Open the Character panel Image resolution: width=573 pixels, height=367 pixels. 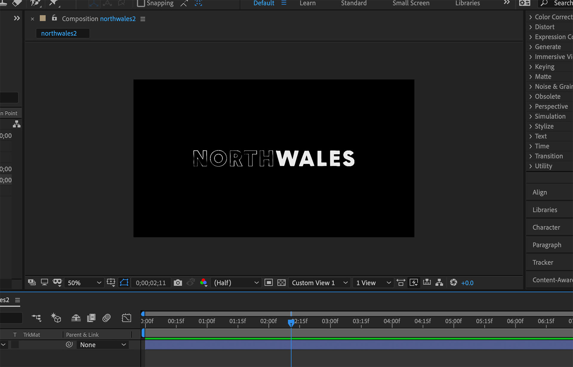coord(546,227)
